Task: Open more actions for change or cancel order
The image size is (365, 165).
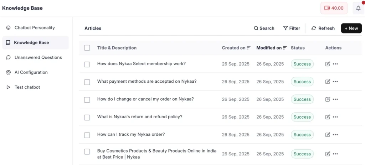Action: point(335,99)
